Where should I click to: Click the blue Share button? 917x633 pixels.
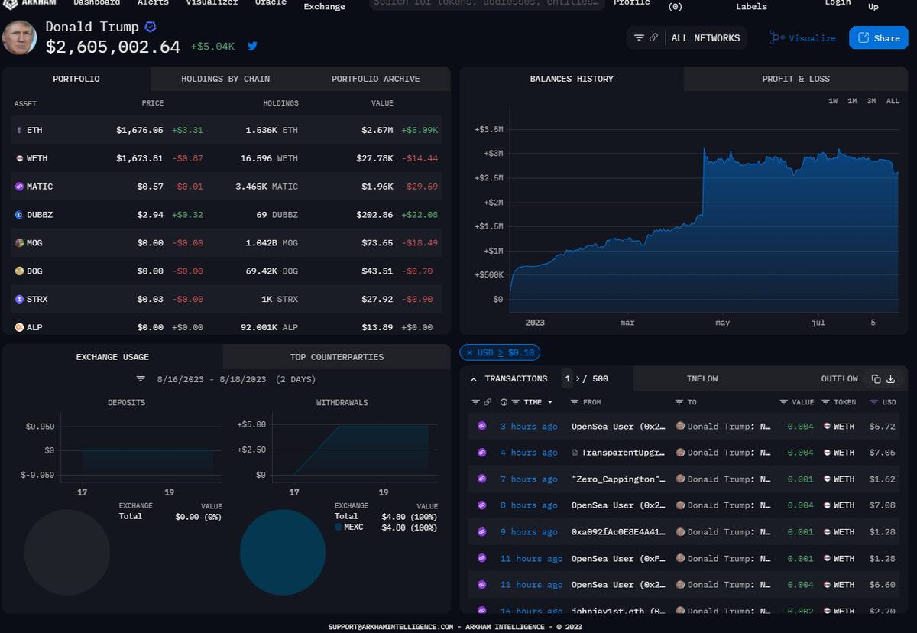[879, 37]
